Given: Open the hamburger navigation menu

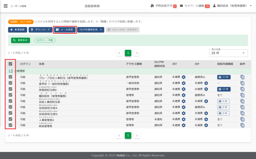Looking at the screenshot, I should 5,6.
